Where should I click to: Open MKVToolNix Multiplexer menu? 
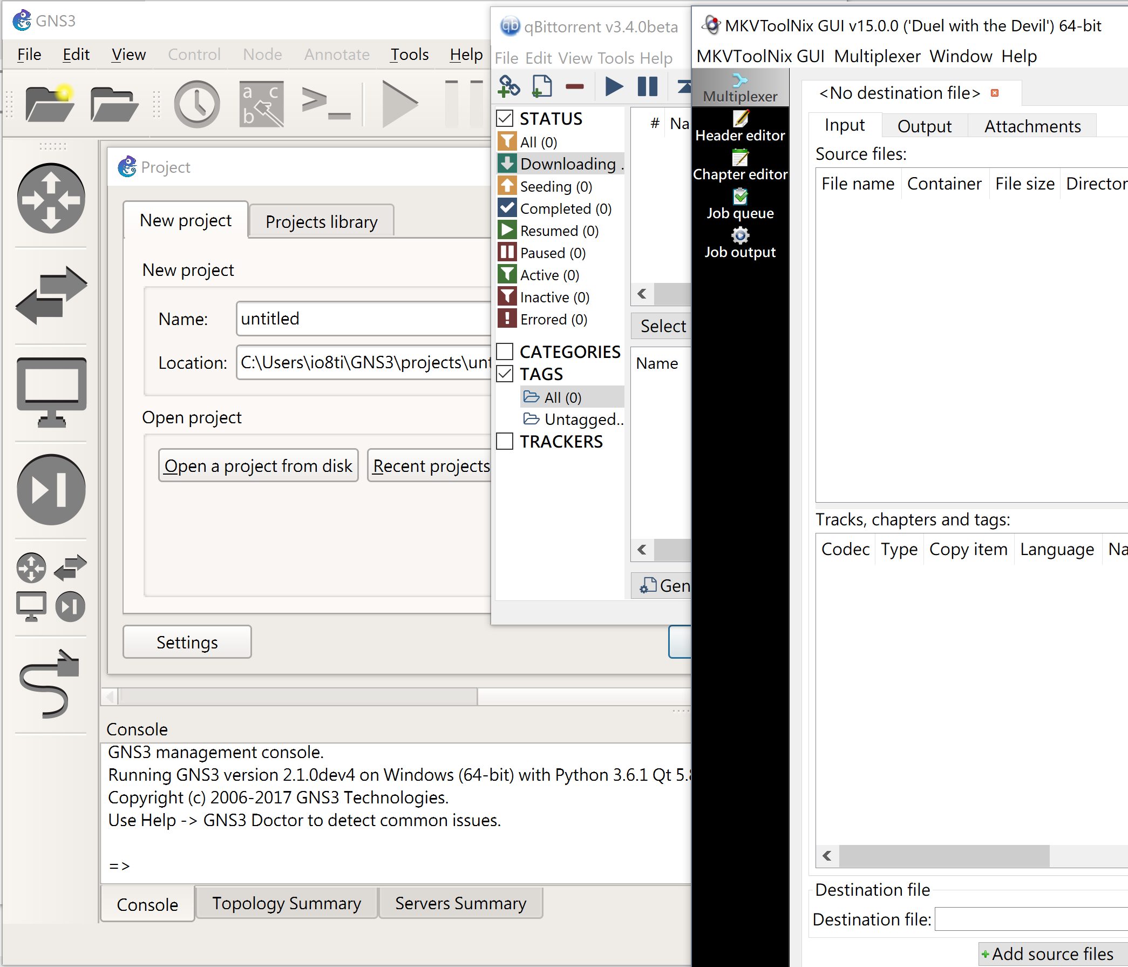click(877, 56)
